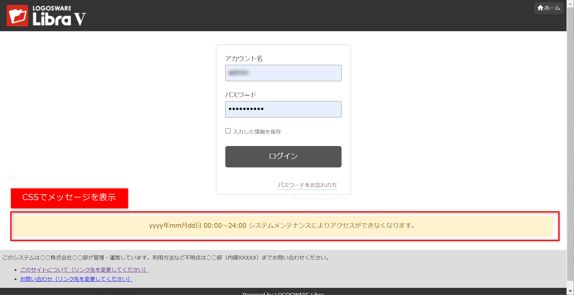The height and width of the screenshot is (295, 574).
Task: Click the LOGOSWARE Libra V logo
Action: [x=46, y=15]
